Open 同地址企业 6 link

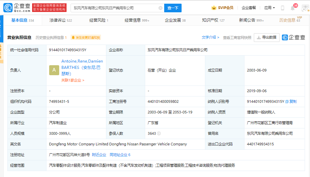(x=120, y=155)
